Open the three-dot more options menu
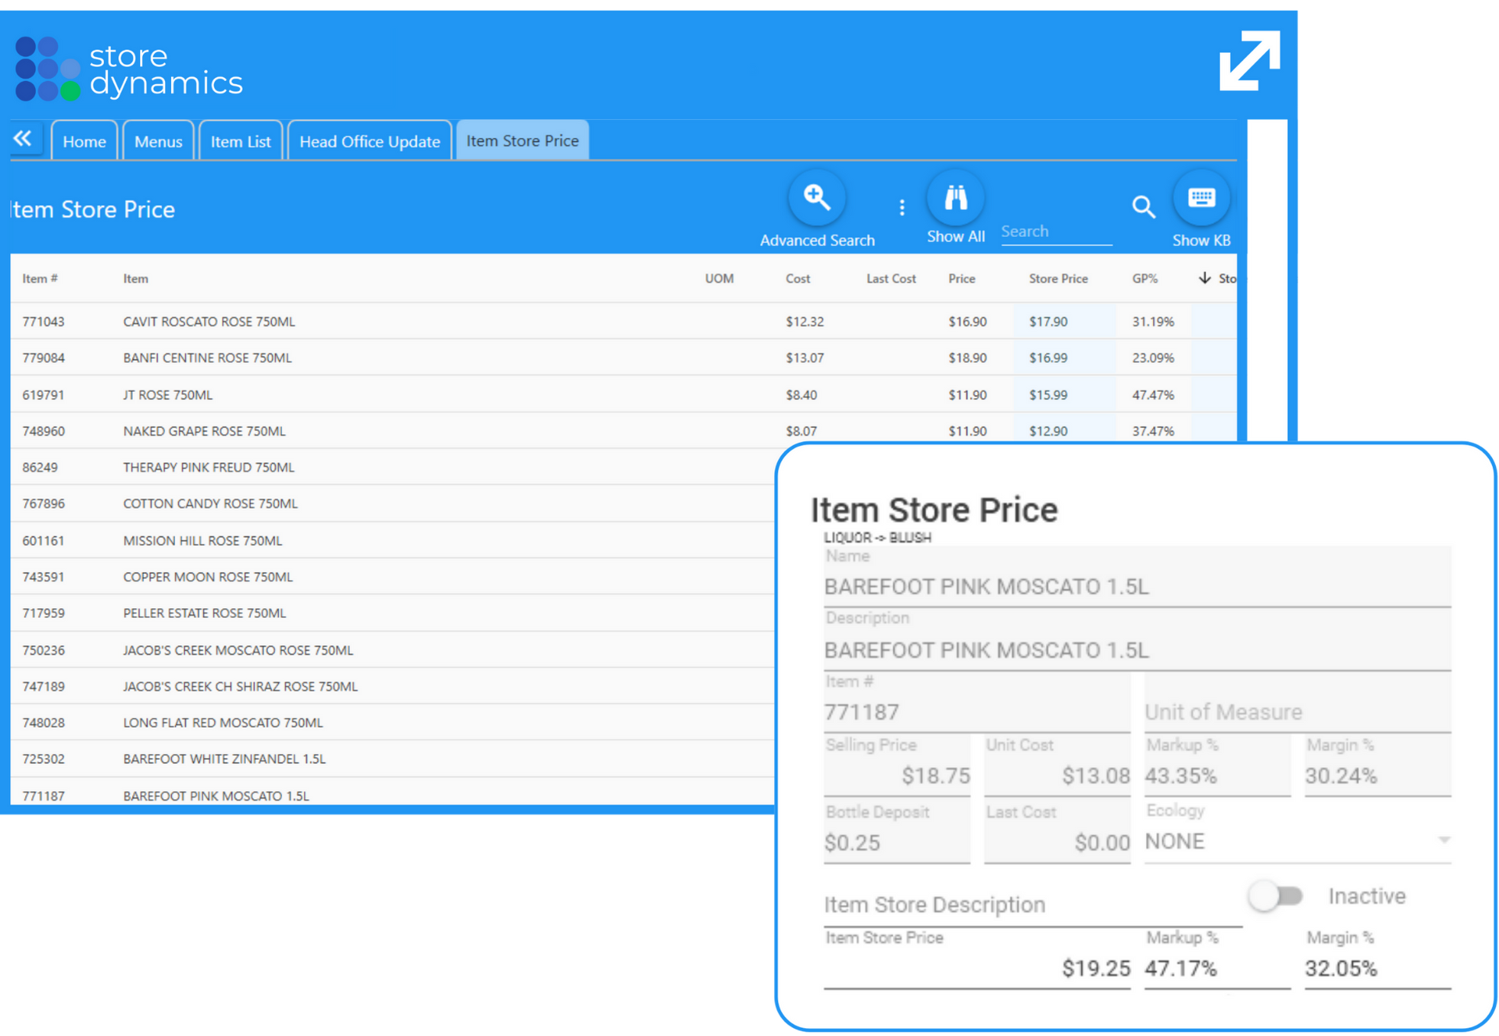Image resolution: width=1499 pixels, height=1036 pixels. [x=902, y=208]
